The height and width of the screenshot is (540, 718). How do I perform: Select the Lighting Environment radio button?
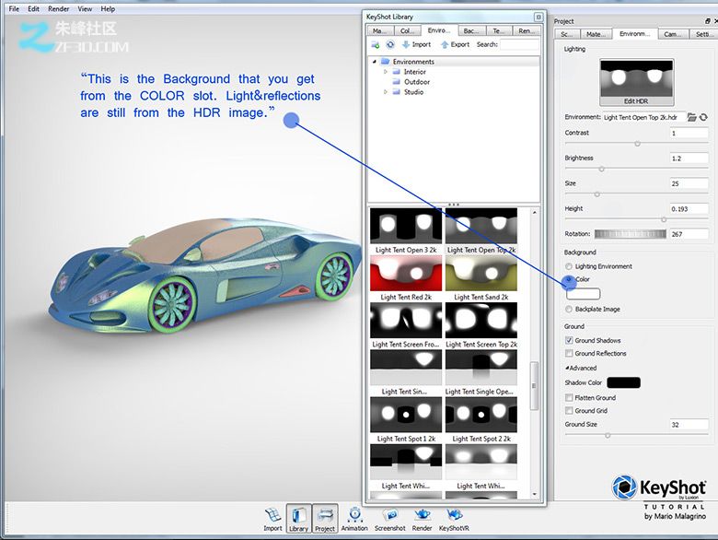pos(569,266)
